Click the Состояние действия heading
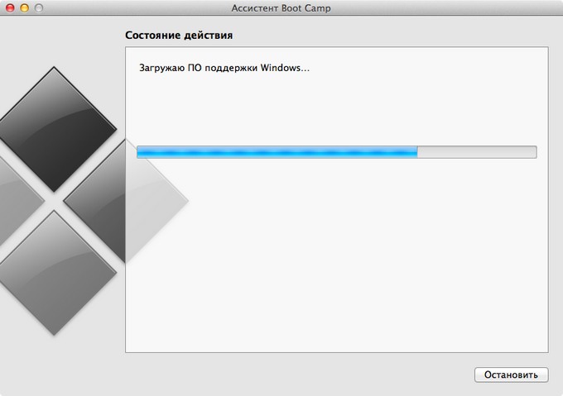This screenshot has height=396, width=563. coord(179,35)
